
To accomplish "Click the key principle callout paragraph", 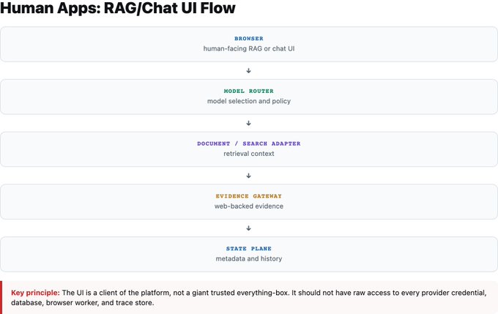I will click(249, 297).
